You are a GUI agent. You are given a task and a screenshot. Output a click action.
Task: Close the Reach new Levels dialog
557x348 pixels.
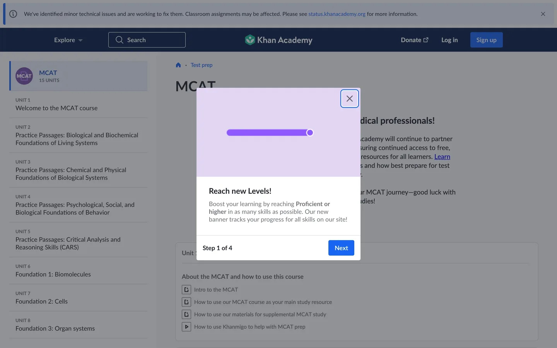pyautogui.click(x=349, y=99)
